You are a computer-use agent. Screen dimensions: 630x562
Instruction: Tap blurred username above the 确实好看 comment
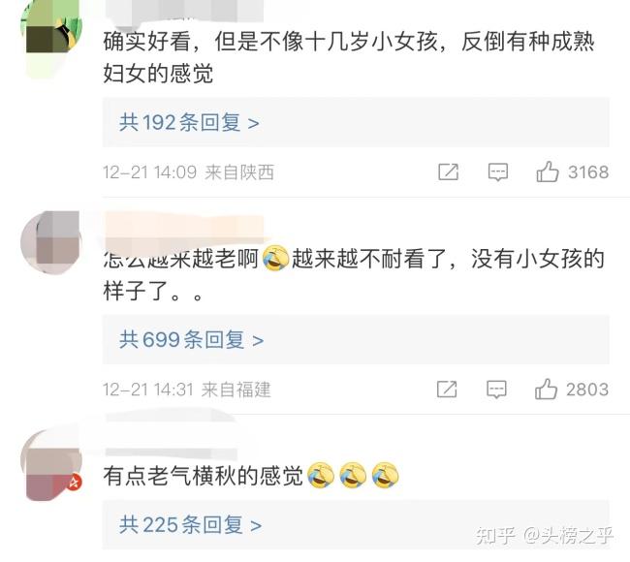tap(184, 10)
